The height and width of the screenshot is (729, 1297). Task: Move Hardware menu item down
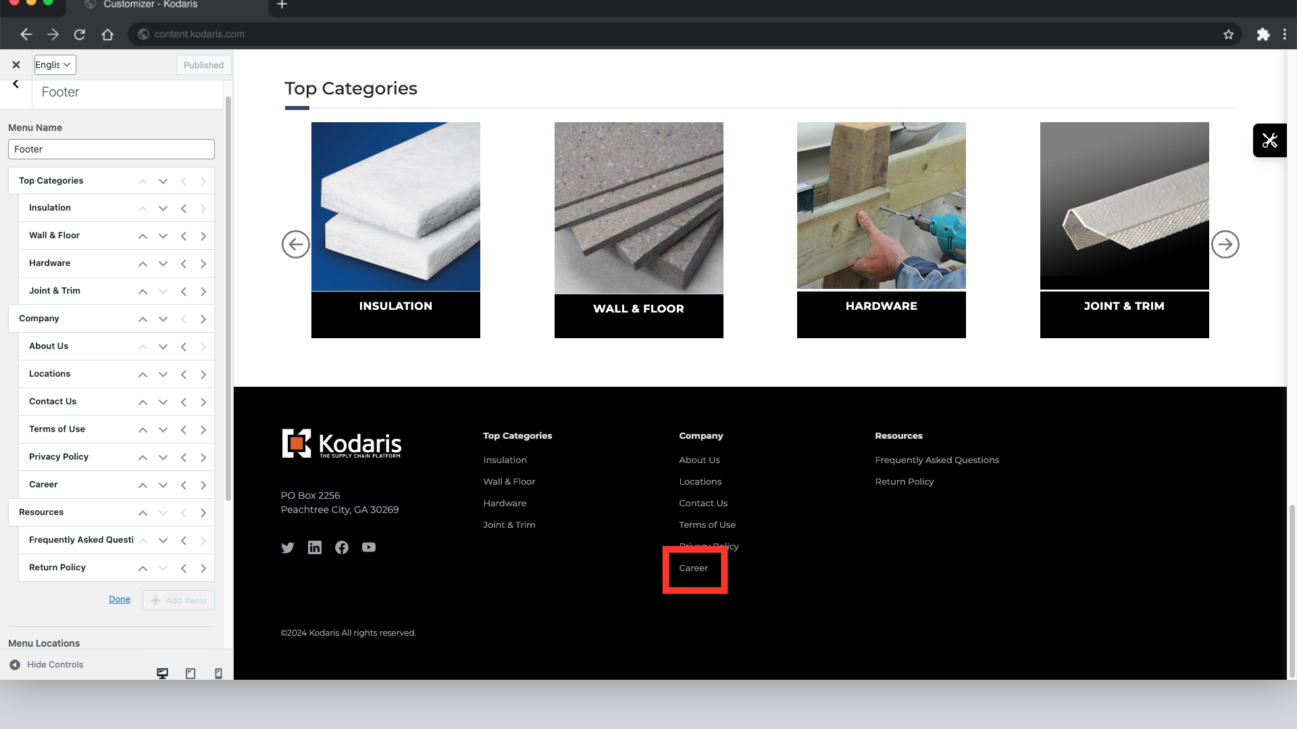tap(163, 264)
